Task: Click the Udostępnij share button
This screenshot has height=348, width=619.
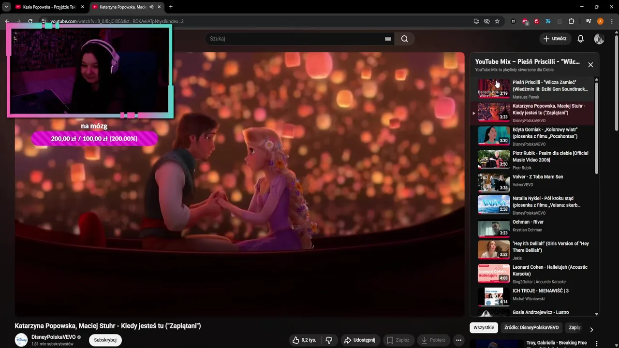Action: coord(360,340)
